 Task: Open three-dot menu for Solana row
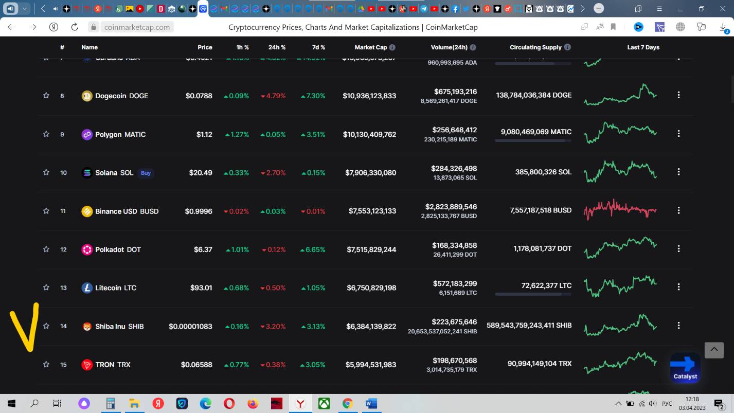pos(678,172)
